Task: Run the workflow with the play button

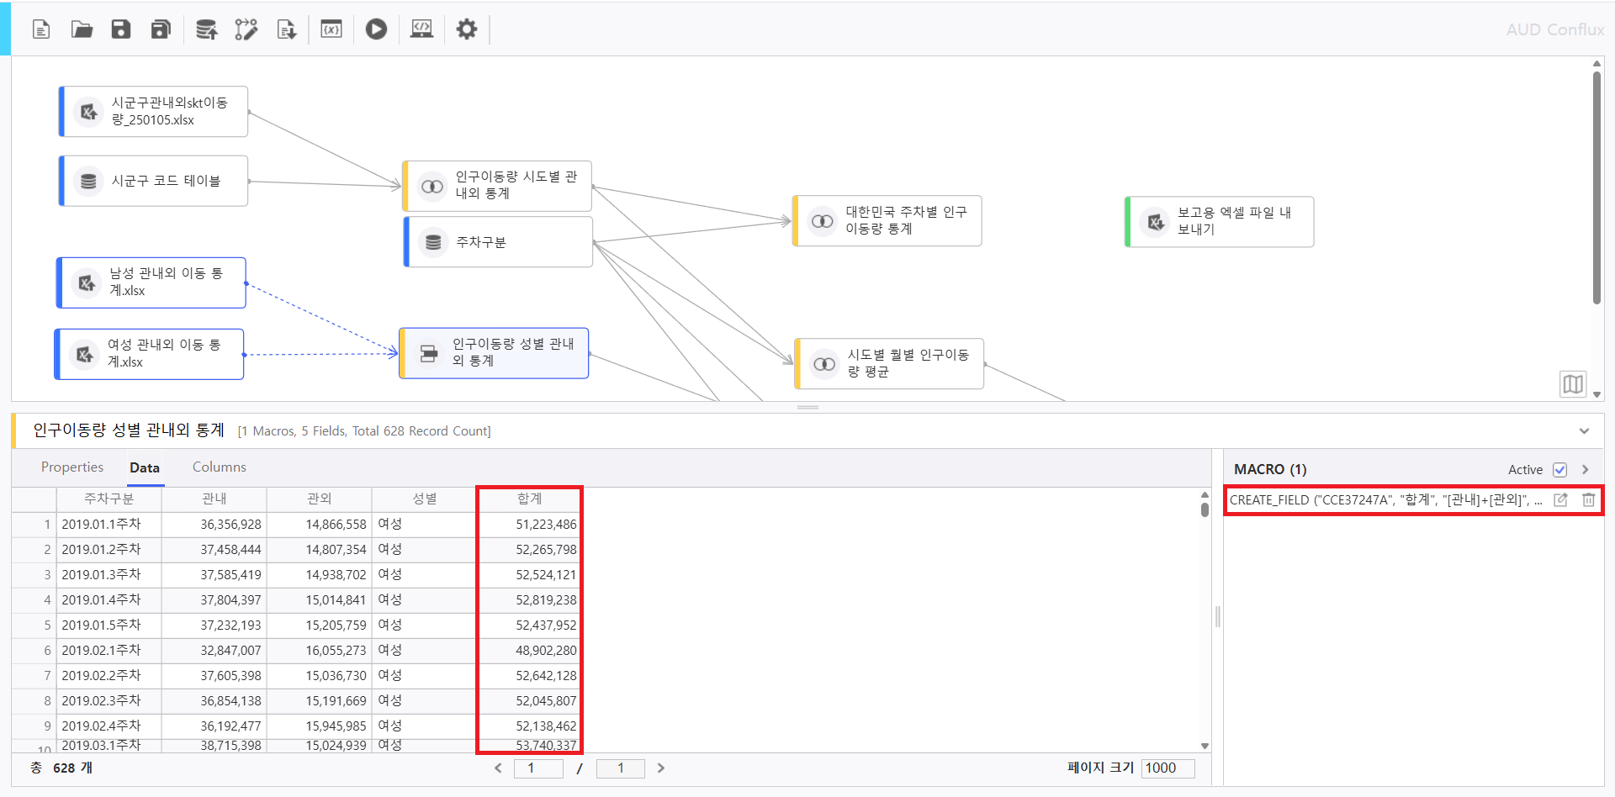Action: pos(376,29)
